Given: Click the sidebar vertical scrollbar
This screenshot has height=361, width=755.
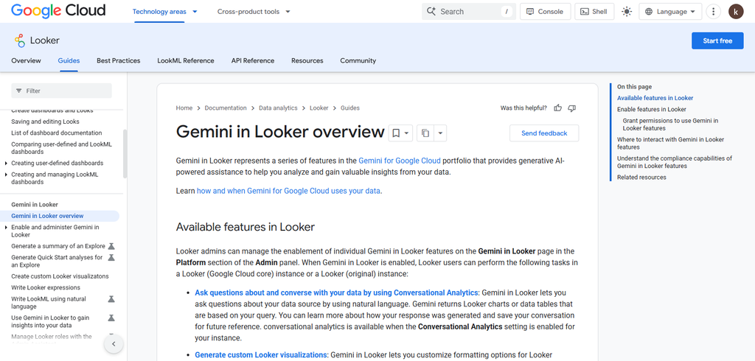Looking at the screenshot, I should [x=125, y=154].
